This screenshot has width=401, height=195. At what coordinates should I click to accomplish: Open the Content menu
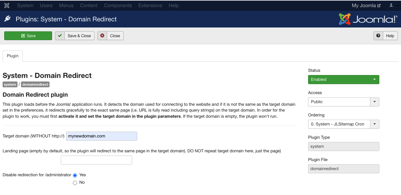click(89, 5)
